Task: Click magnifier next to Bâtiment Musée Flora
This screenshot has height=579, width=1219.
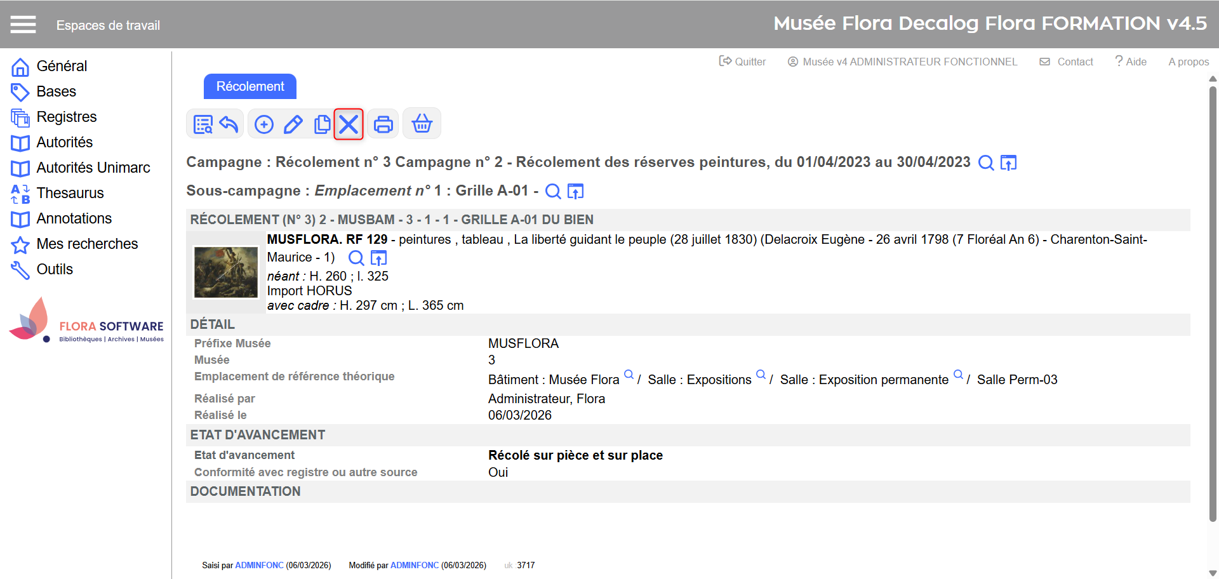Action: (629, 375)
